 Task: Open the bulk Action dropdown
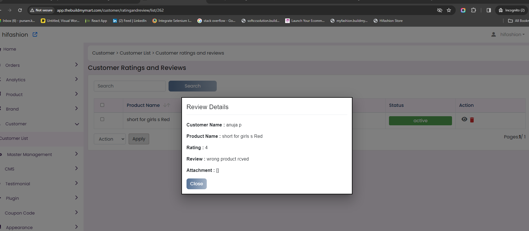point(110,139)
